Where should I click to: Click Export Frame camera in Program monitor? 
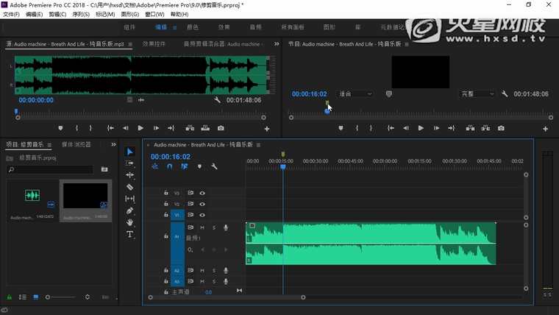501,128
